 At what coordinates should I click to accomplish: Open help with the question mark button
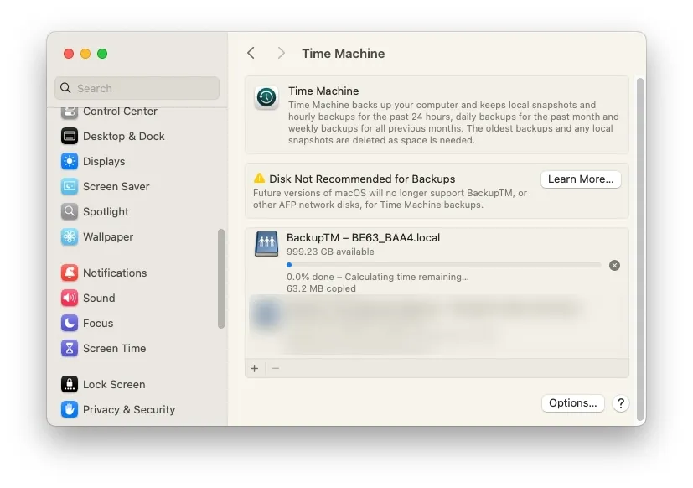coord(621,403)
